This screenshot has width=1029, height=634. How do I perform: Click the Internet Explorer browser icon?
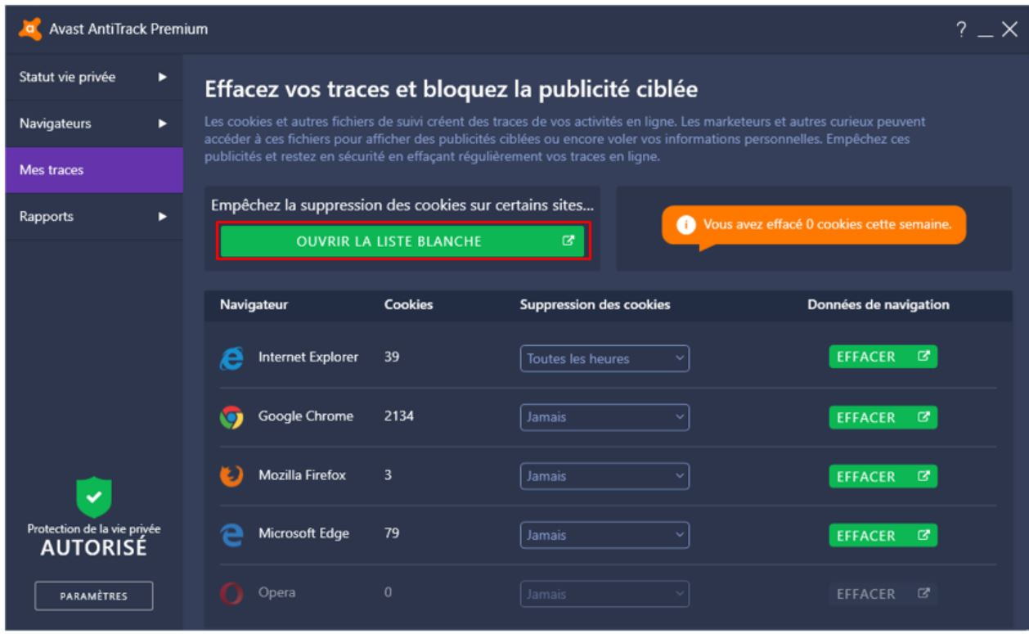231,358
